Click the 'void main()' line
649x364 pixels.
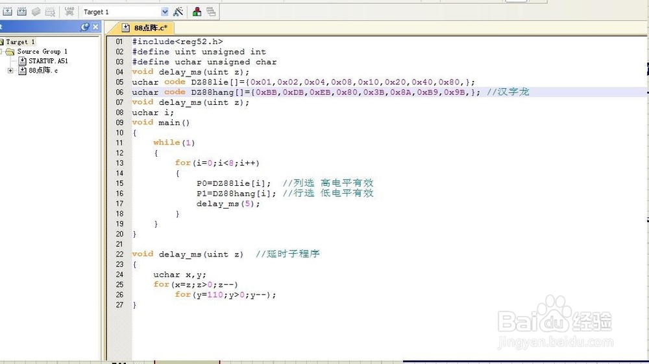(x=160, y=122)
